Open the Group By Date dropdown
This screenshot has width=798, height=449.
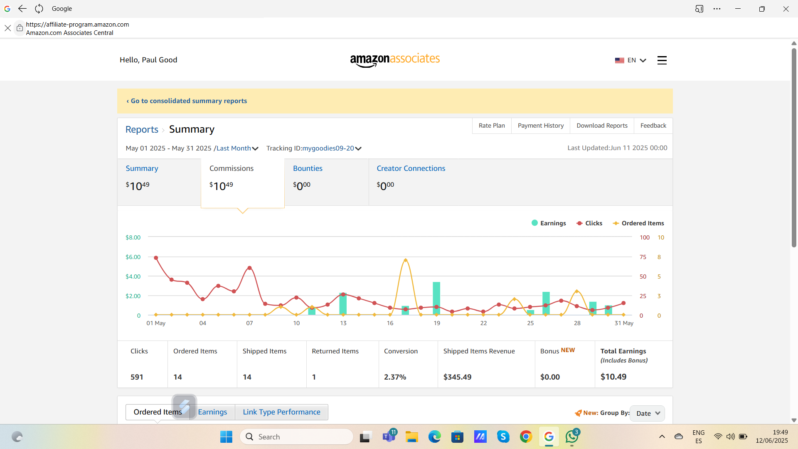coord(647,413)
